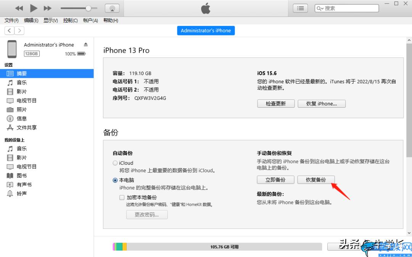
Task: Go back with the left chevron
Action: tap(10, 31)
